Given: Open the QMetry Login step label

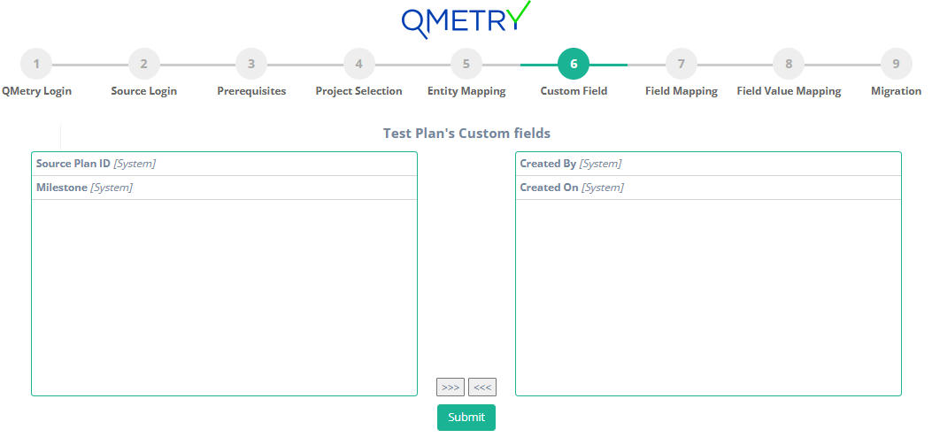Looking at the screenshot, I should click(x=36, y=91).
